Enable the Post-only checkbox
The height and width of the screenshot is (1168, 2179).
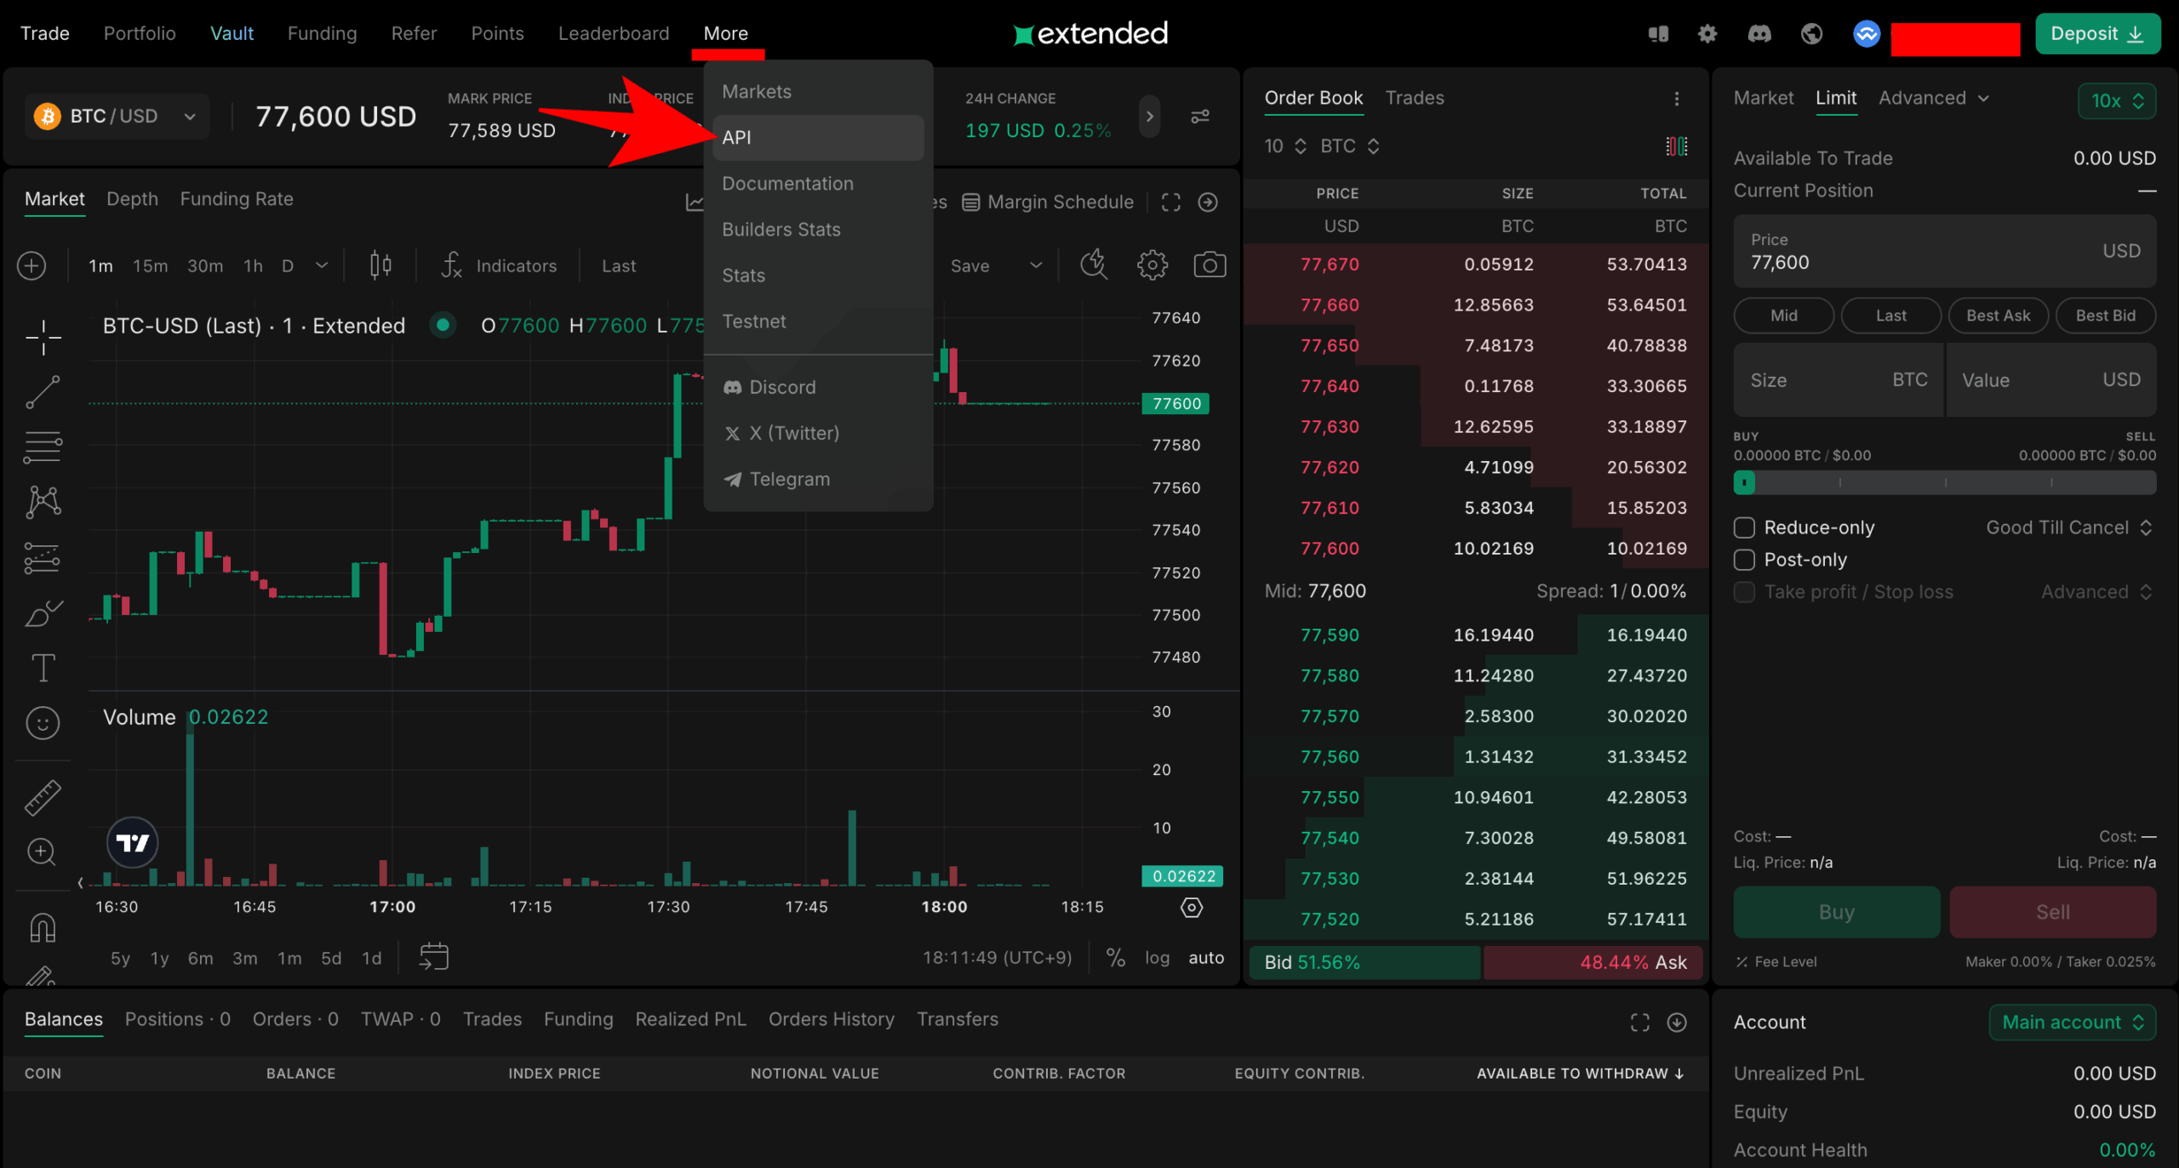pos(1744,560)
